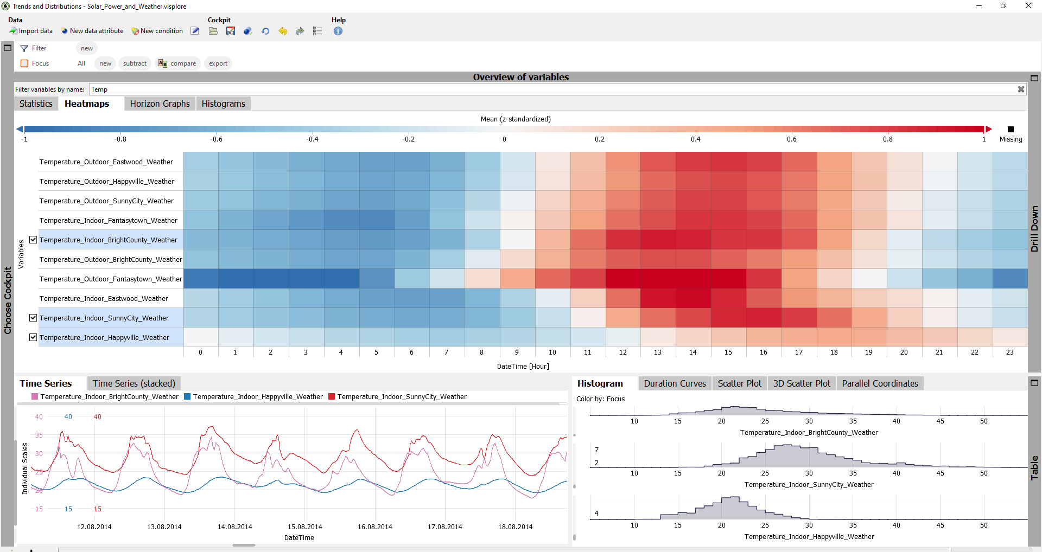Expand the Table side panel
This screenshot has width=1042, height=552.
[x=1034, y=466]
